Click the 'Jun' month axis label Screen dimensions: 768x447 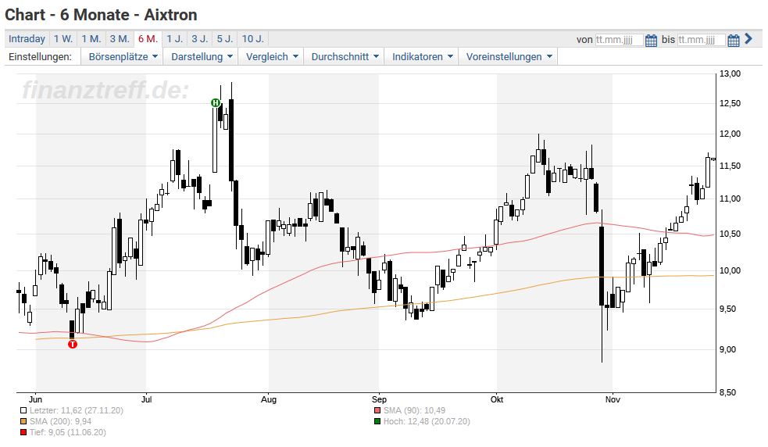tap(35, 399)
